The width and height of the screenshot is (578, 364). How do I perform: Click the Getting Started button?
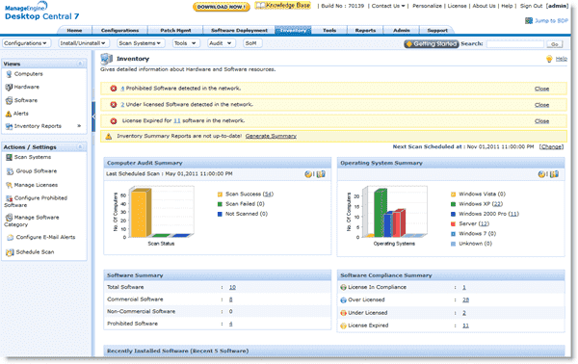pos(432,44)
